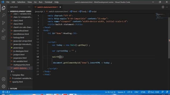This screenshot has height=95, width=170.
Task: Click the VS Code logo in title bar
Action: click(x=3, y=2)
